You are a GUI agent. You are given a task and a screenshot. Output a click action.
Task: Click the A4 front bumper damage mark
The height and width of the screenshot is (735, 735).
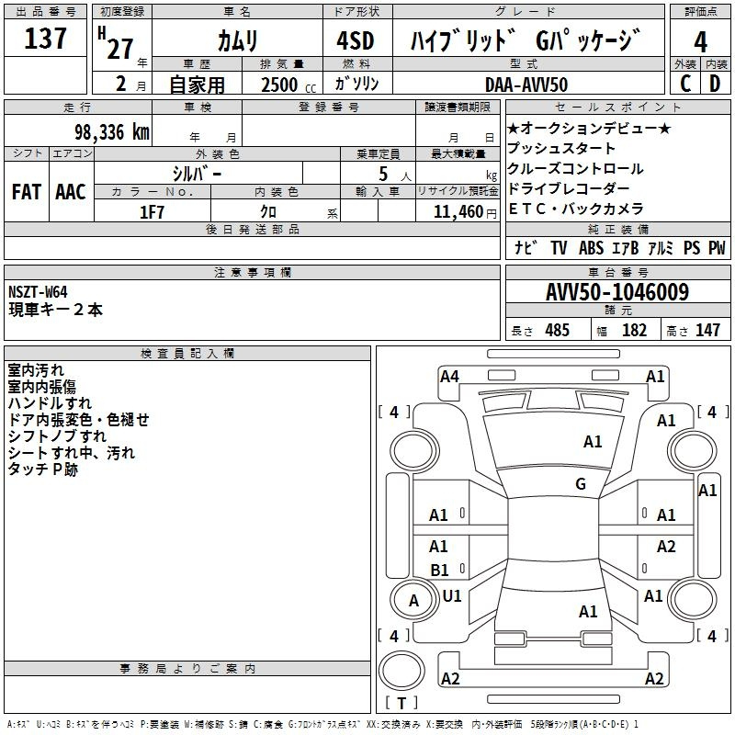pyautogui.click(x=449, y=377)
